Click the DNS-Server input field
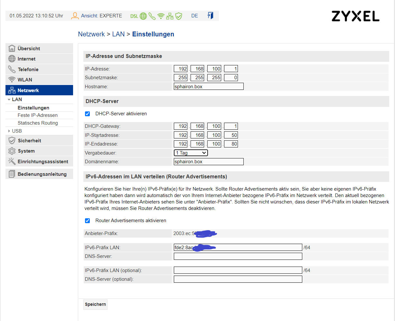Viewport: 395px width, 321px height. (238, 256)
